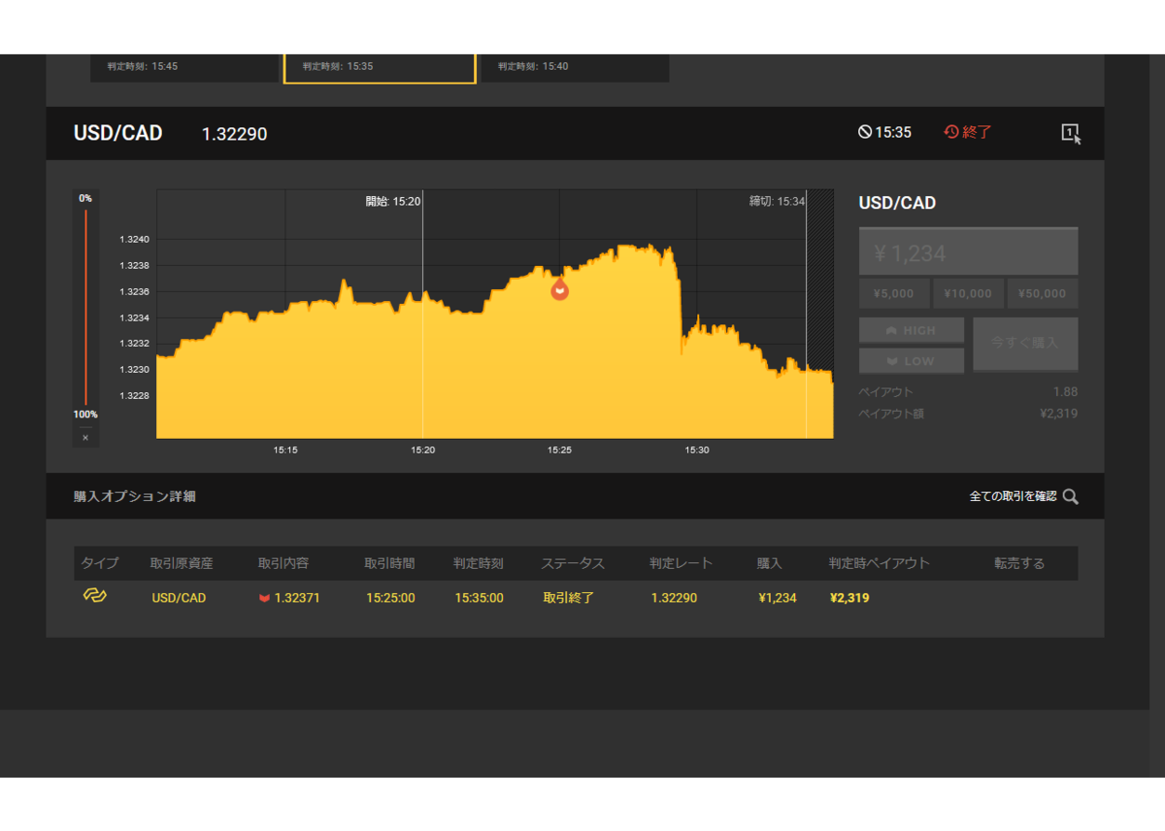Screen dimensions: 1165x831
Task: Click the ペイアウト 1.88 value
Action: click(1065, 392)
